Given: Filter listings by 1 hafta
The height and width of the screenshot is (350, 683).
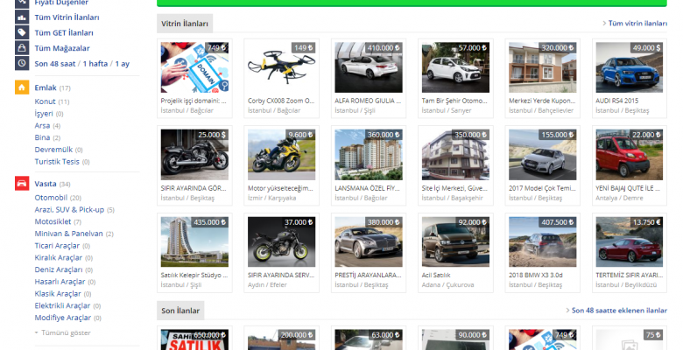Looking at the screenshot, I should click(x=95, y=64).
